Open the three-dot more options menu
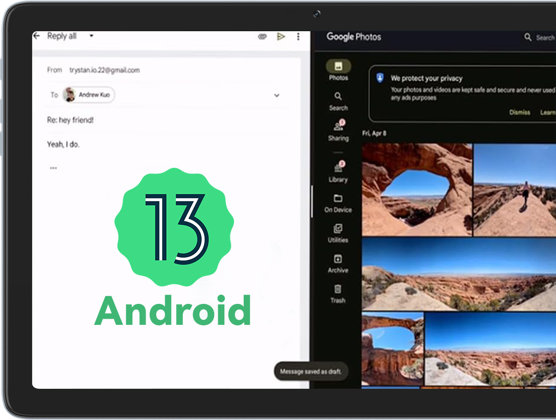The height and width of the screenshot is (420, 556). (298, 36)
